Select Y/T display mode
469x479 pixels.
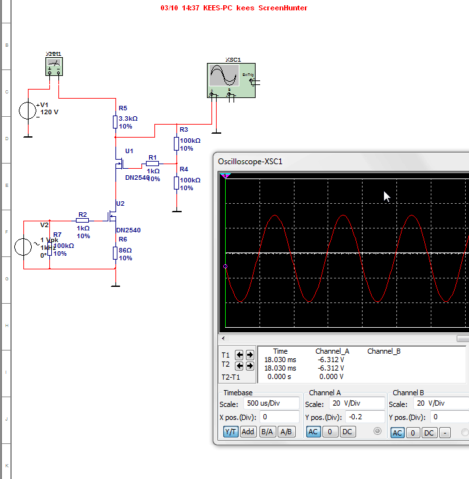[230, 432]
